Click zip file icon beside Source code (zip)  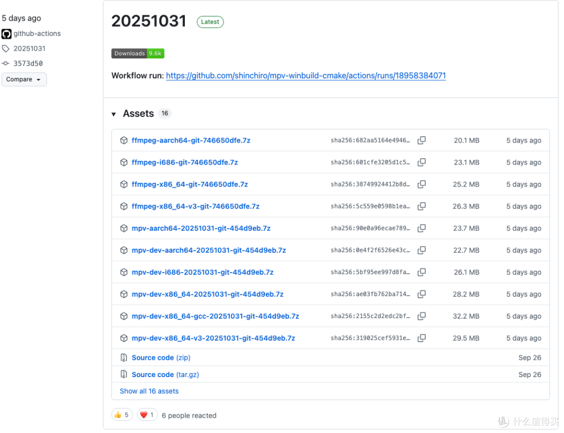coord(124,357)
